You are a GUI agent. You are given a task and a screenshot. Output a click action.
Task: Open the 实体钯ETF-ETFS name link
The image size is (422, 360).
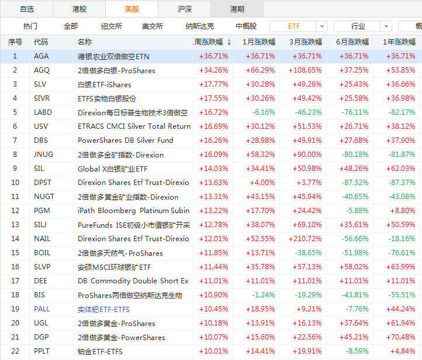[103, 309]
